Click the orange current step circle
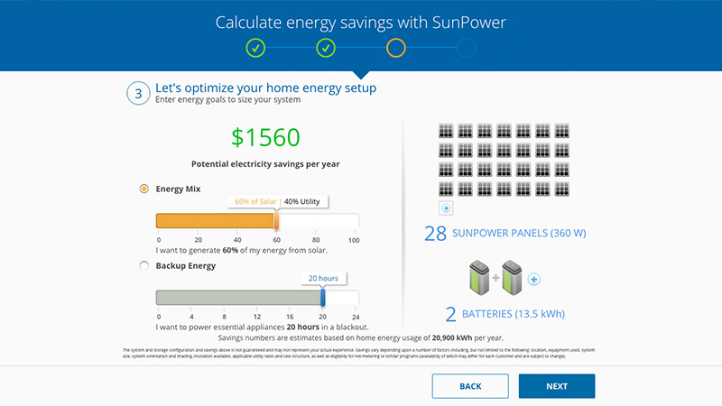722x406 pixels. pos(396,48)
